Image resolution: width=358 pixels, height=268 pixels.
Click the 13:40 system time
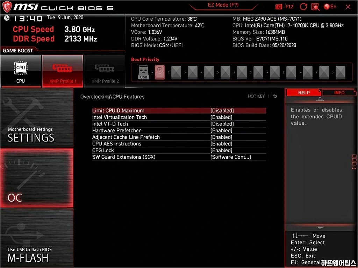click(x=28, y=18)
